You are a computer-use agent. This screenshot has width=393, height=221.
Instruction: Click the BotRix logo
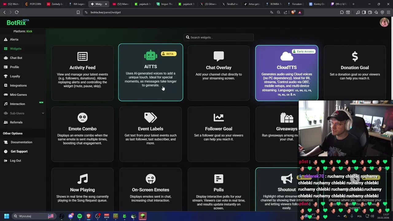(x=18, y=22)
